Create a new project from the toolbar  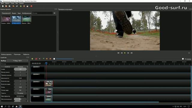[3, 6]
